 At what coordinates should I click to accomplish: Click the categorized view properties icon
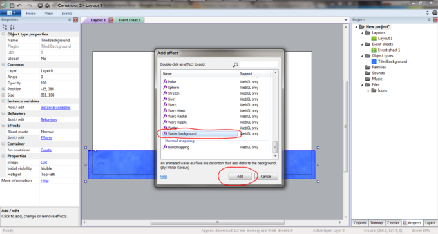pyautogui.click(x=5, y=27)
